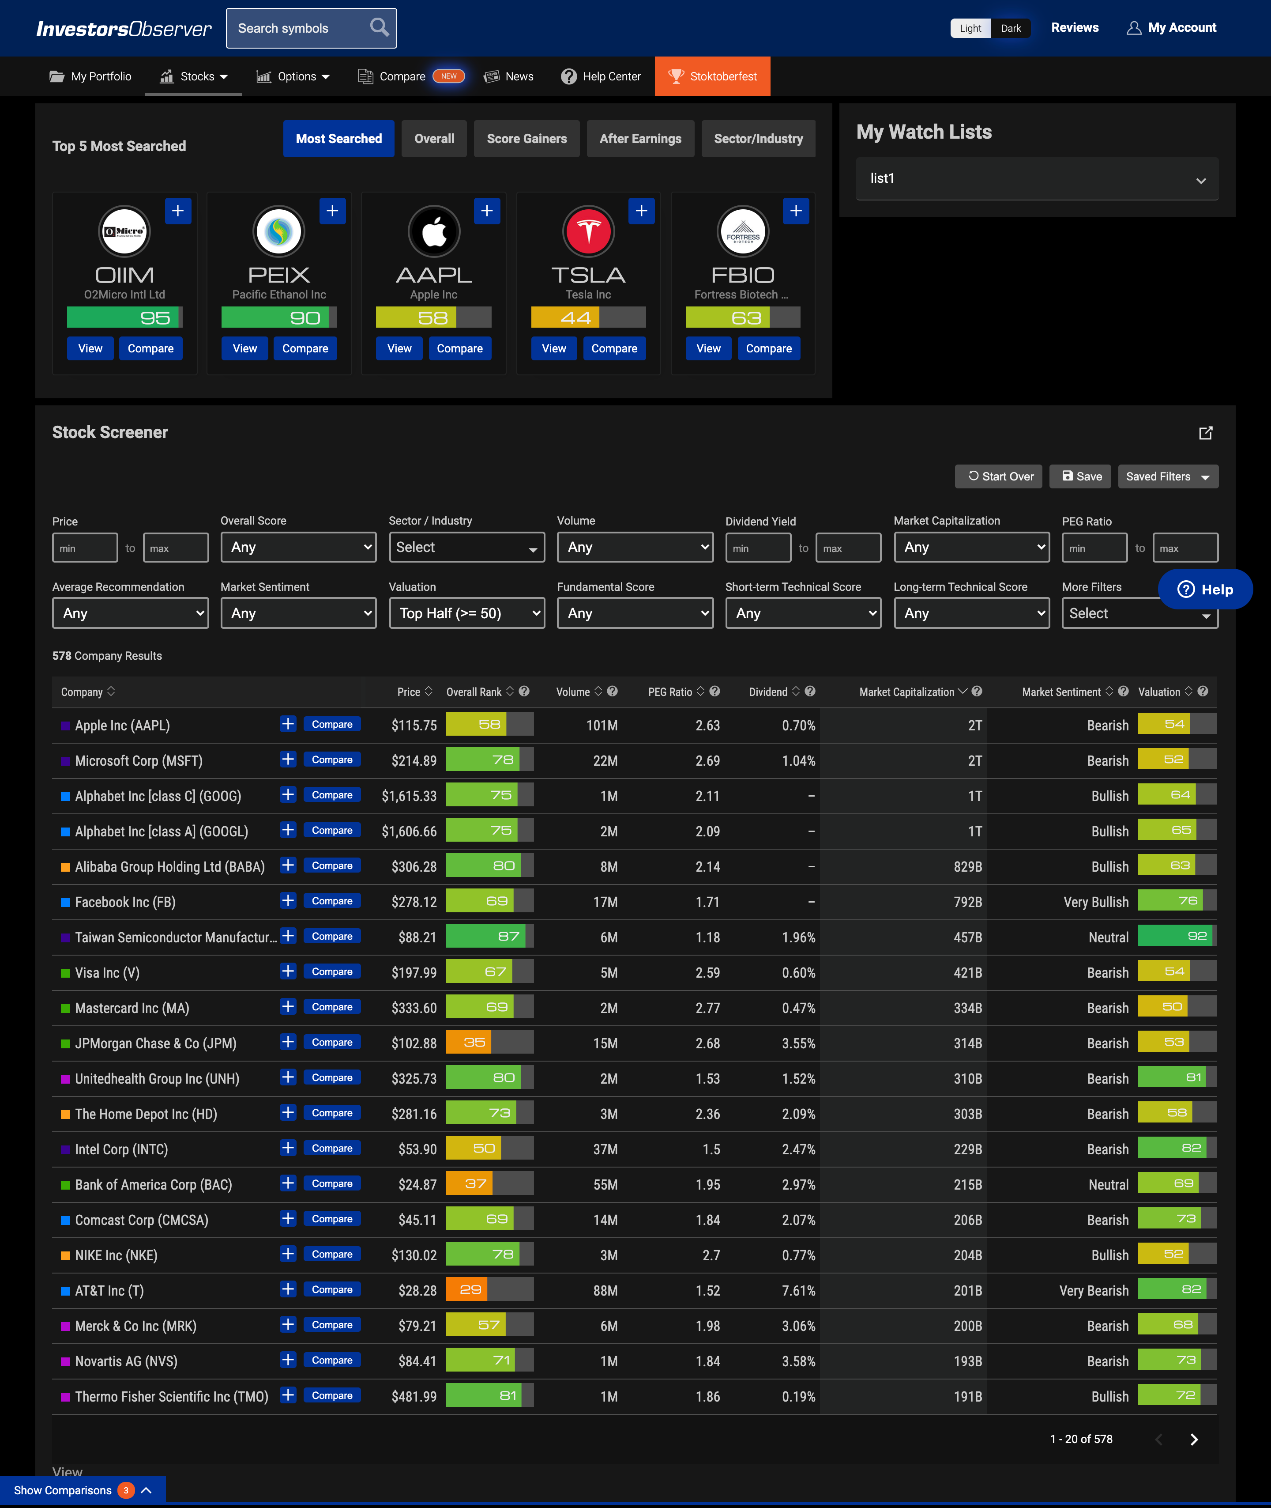This screenshot has height=1508, width=1271.
Task: Click the Volume column help icon
Action: (613, 691)
